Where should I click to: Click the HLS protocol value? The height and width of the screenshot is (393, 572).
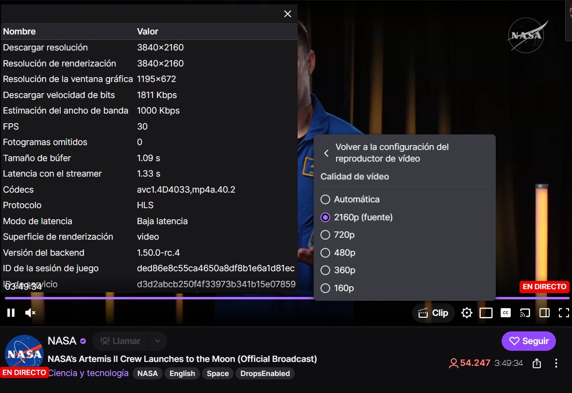(x=145, y=205)
